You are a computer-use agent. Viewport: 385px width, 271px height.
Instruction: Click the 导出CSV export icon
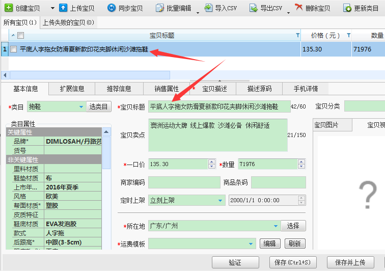pos(253,8)
